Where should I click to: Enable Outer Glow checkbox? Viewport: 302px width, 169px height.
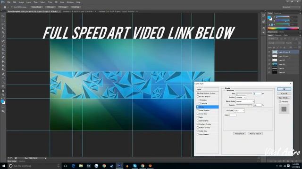pos(198,131)
